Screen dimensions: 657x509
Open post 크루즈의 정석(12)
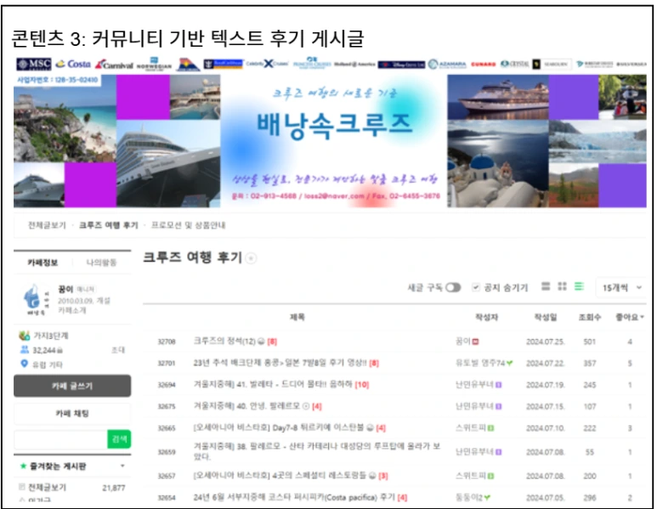click(x=224, y=342)
